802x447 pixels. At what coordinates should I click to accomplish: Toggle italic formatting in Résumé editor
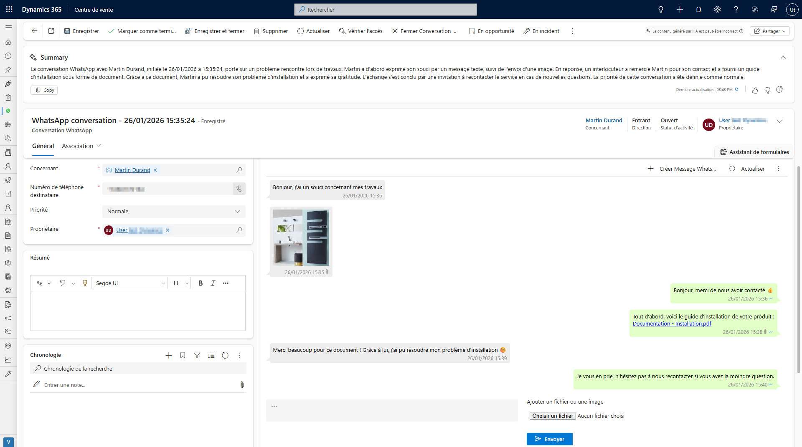(x=213, y=283)
